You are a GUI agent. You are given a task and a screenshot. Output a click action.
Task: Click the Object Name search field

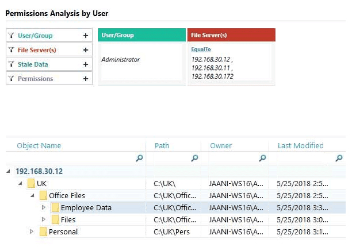(x=75, y=158)
